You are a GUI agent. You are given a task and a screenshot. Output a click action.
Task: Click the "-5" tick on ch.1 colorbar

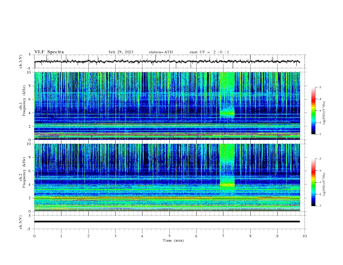tap(319, 111)
